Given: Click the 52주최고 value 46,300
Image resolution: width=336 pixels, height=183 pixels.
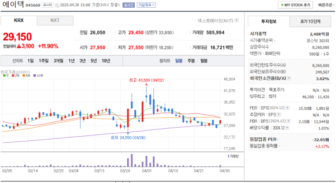Looking at the screenshot, I should pyautogui.click(x=308, y=97).
